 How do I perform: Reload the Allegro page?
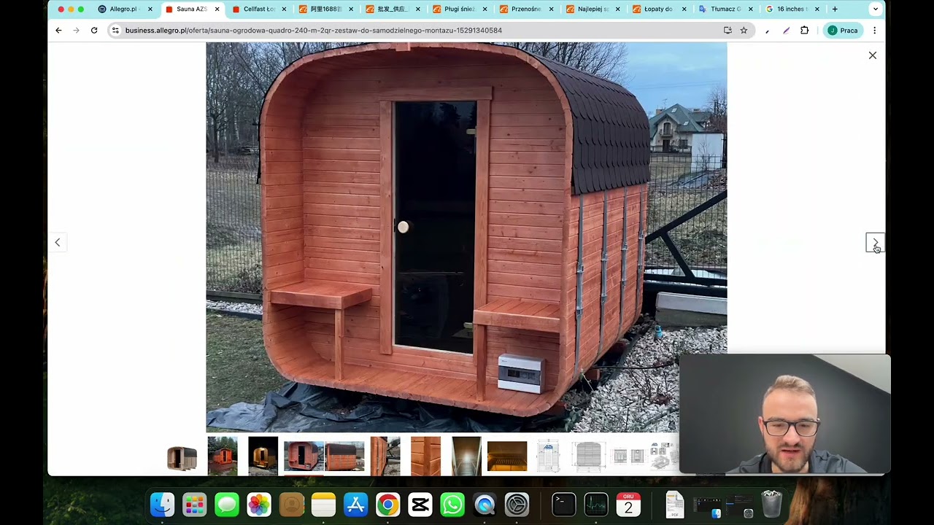94,31
